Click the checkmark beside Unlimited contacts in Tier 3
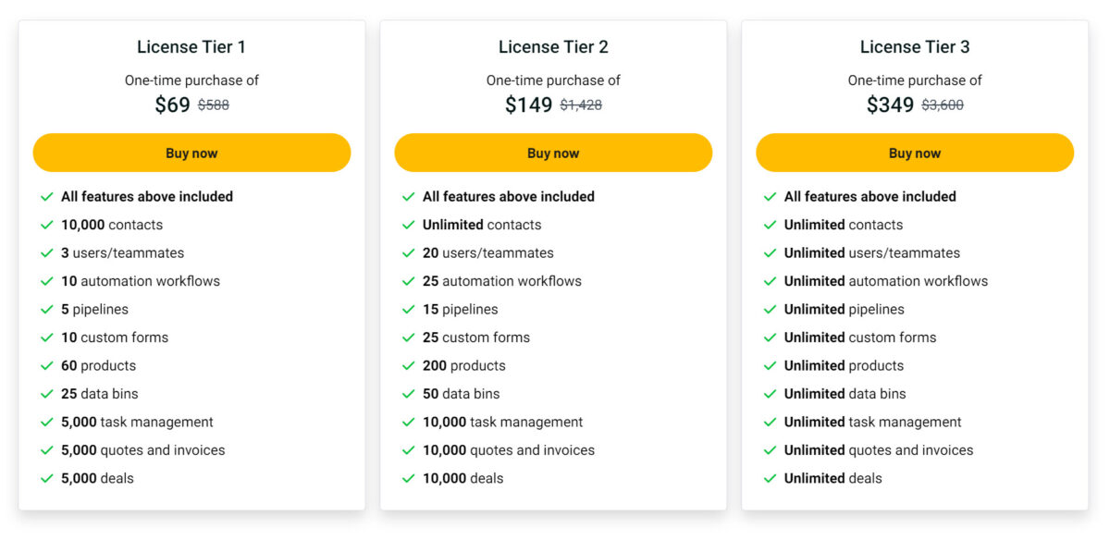 [x=769, y=225]
